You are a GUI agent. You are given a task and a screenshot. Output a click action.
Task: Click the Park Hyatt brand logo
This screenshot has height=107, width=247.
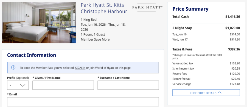point(147,7)
